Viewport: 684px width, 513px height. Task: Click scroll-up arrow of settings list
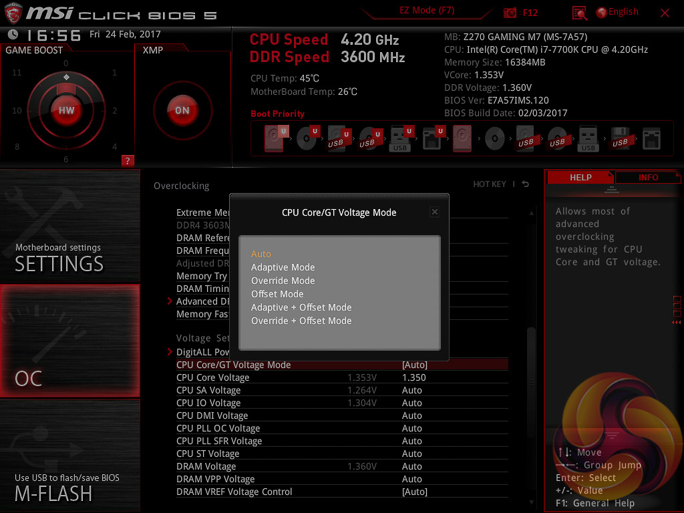pyautogui.click(x=531, y=213)
